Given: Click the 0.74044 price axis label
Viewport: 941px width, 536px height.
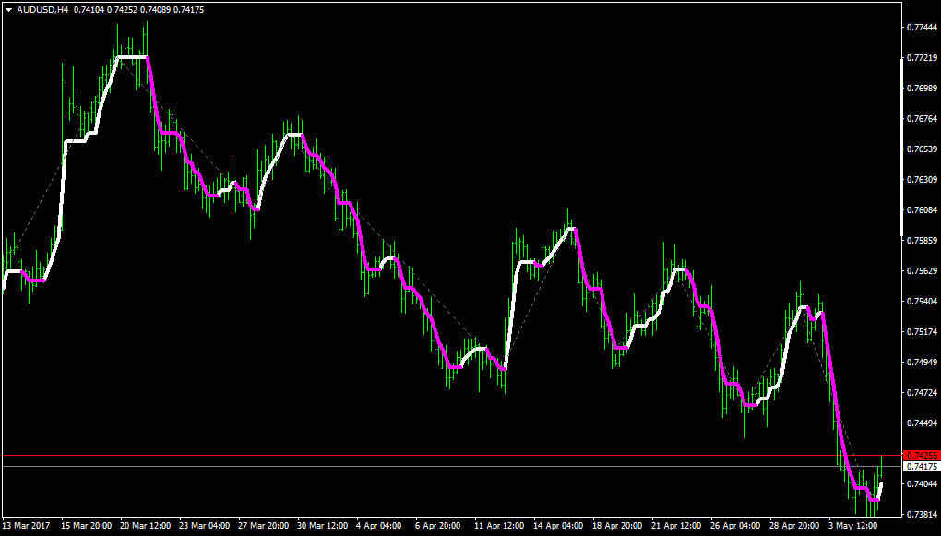Looking at the screenshot, I should click(x=923, y=483).
